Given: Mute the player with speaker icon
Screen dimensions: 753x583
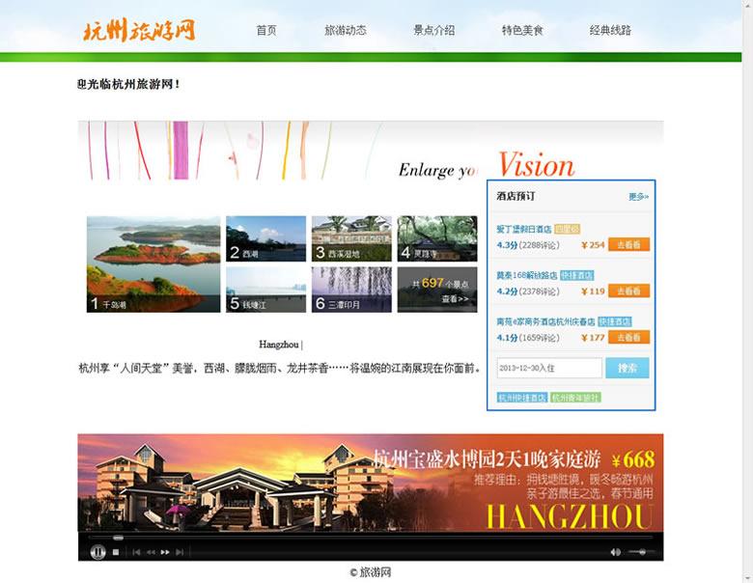Looking at the screenshot, I should (615, 552).
